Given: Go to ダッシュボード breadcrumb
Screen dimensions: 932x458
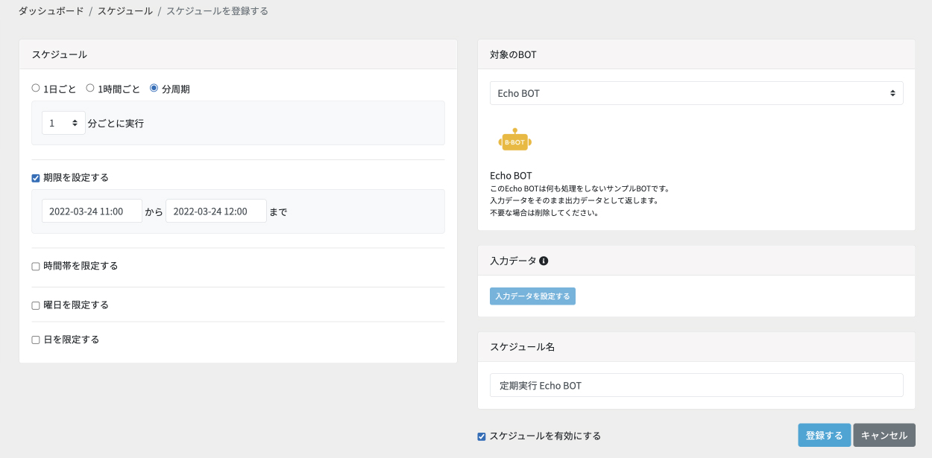Looking at the screenshot, I should pyautogui.click(x=51, y=11).
